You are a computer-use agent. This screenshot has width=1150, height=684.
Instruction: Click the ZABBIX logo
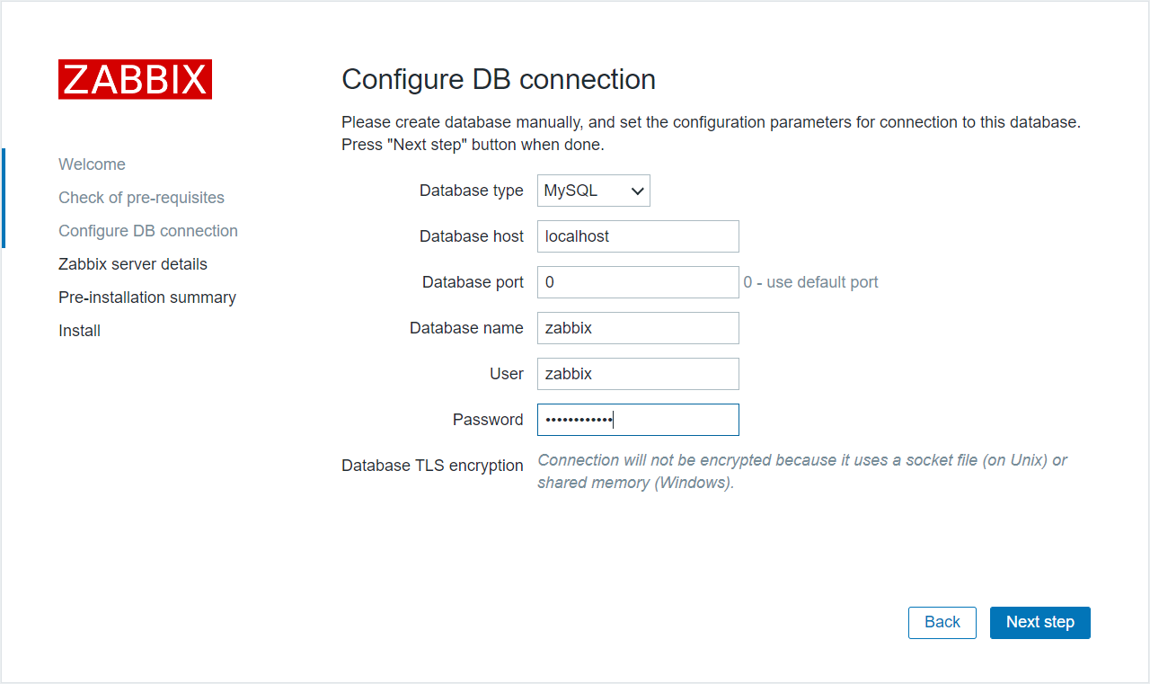135,79
